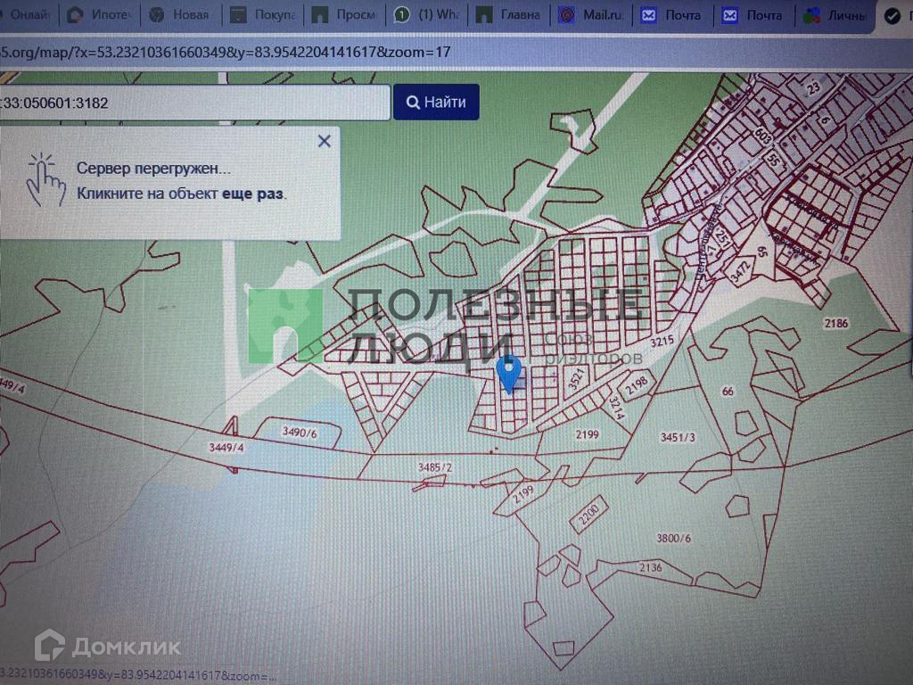Select parcel labeled 3490/6 on map
Image resolution: width=913 pixels, height=685 pixels.
point(300,433)
